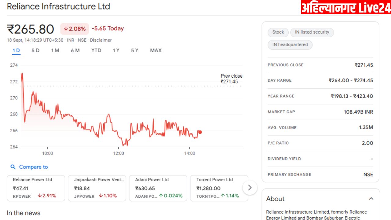Click the next arrow in comparison carousel

tap(250, 188)
